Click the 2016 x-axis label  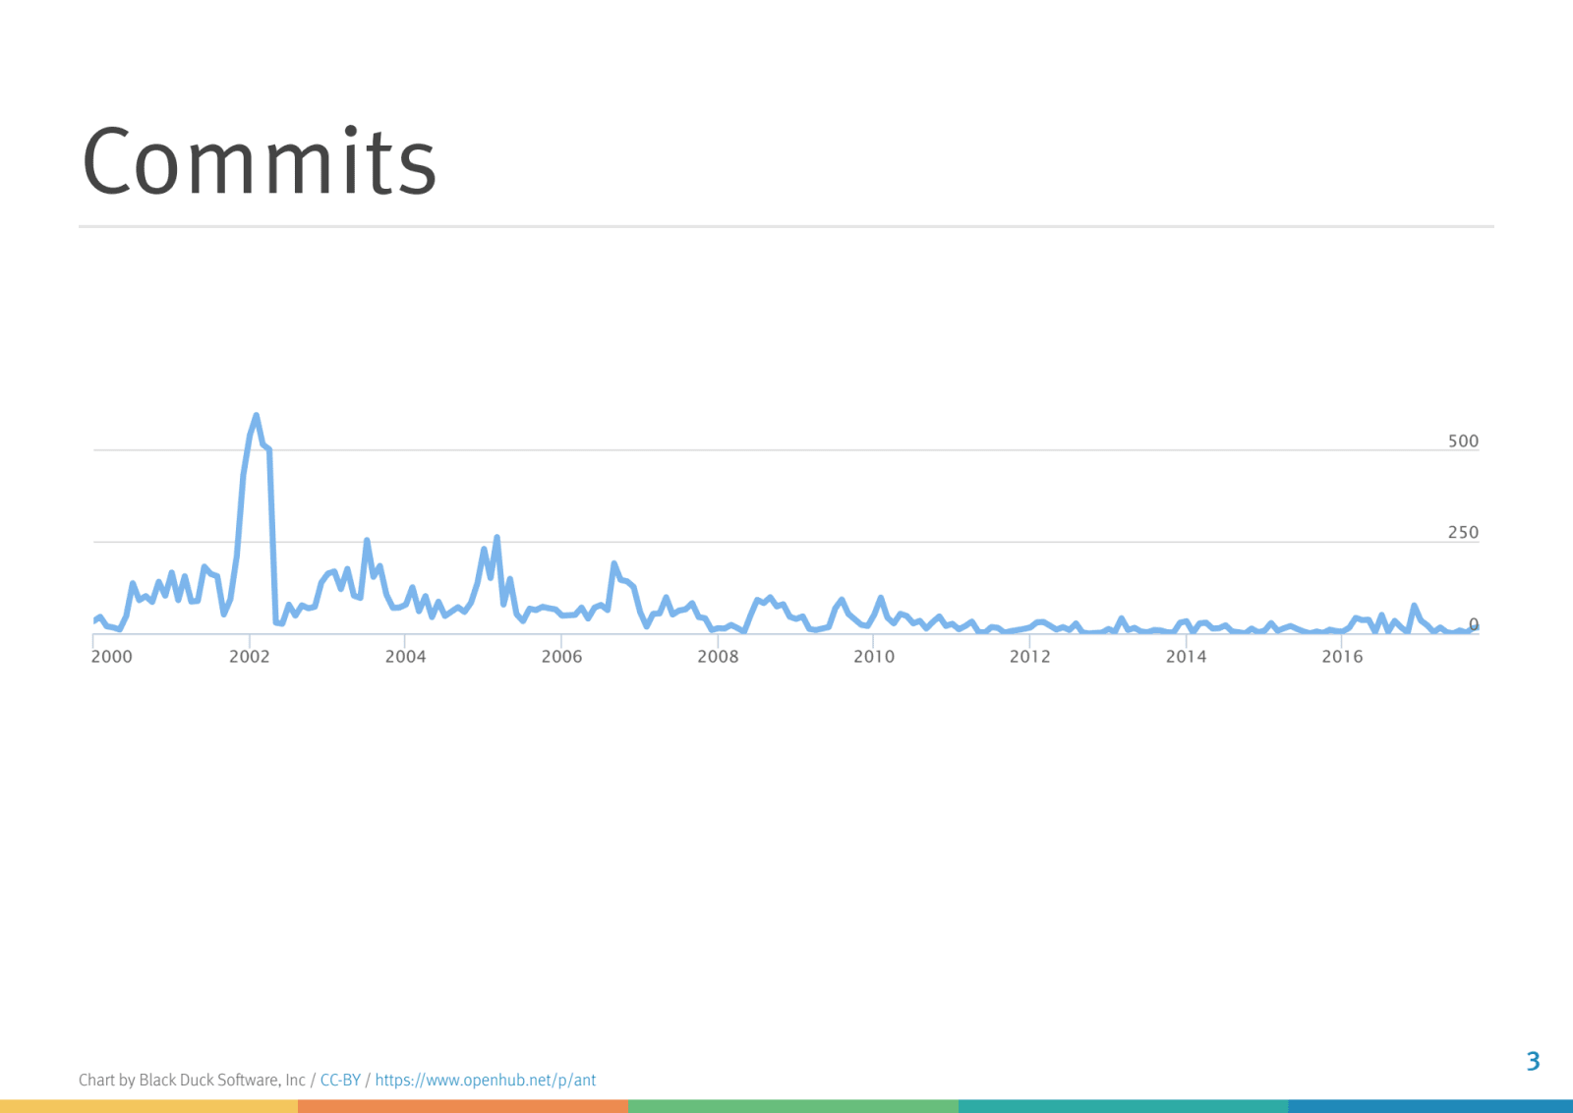(x=1343, y=656)
